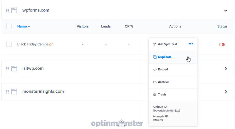Select Embed in the actions menu

point(173,69)
